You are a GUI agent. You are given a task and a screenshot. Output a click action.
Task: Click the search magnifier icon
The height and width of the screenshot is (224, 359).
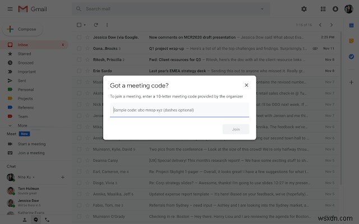point(79,9)
